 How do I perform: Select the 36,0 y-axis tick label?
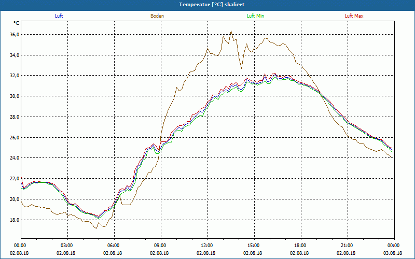click(x=14, y=35)
